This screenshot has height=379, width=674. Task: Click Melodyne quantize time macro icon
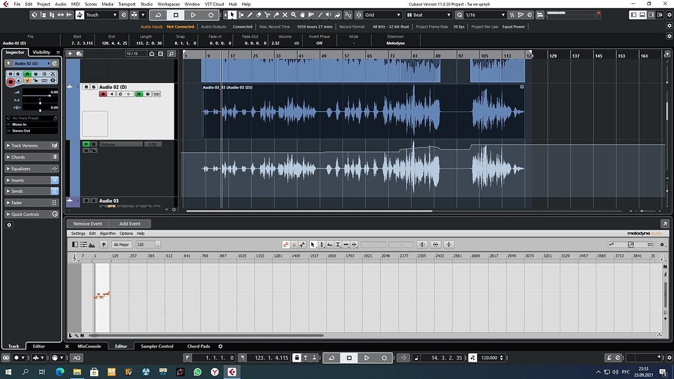[x=436, y=245]
